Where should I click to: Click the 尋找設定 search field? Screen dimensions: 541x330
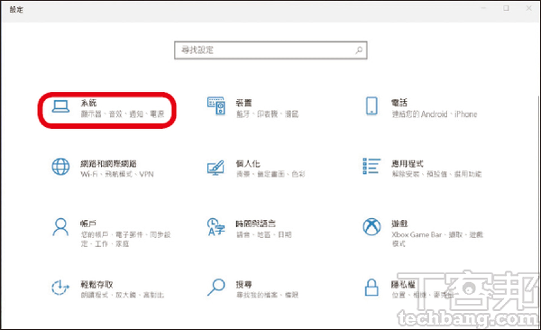[x=270, y=50]
